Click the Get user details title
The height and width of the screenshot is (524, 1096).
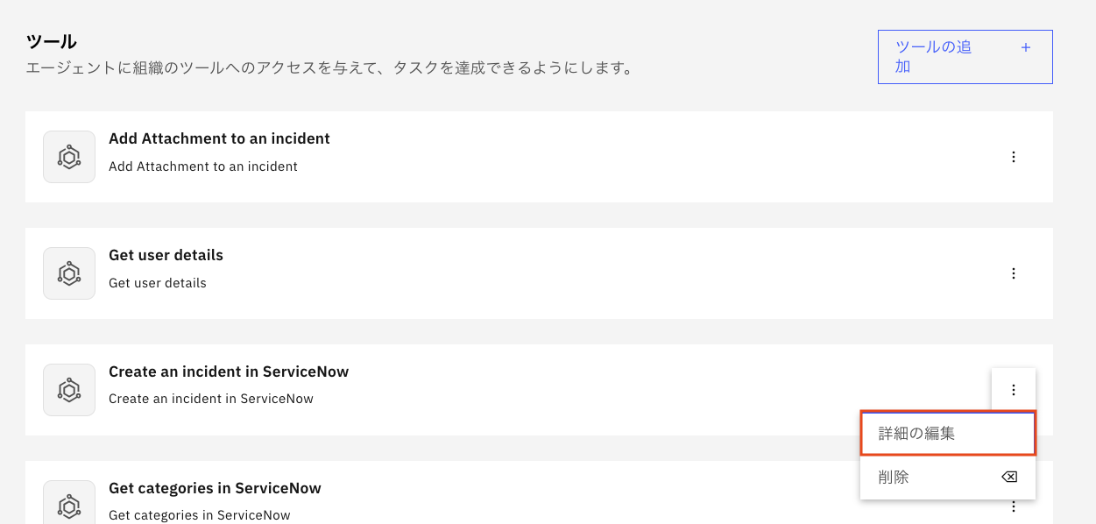click(166, 255)
